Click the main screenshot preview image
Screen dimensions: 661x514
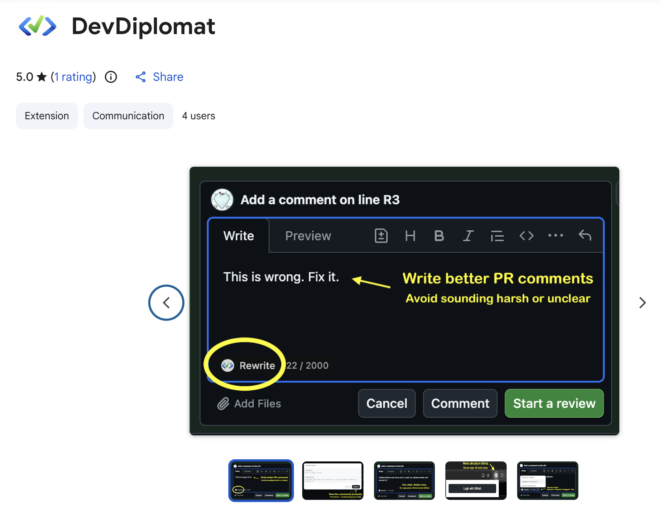click(x=404, y=301)
